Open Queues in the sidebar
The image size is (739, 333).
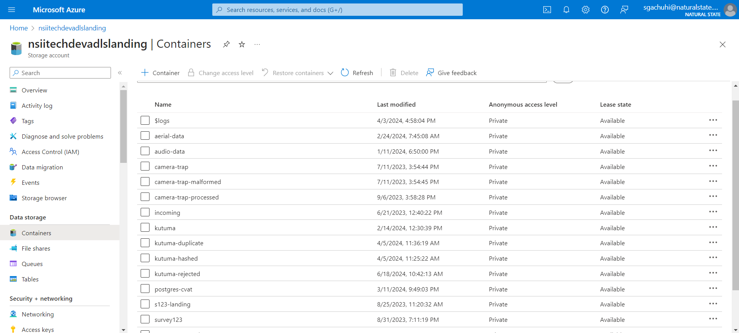(x=32, y=264)
